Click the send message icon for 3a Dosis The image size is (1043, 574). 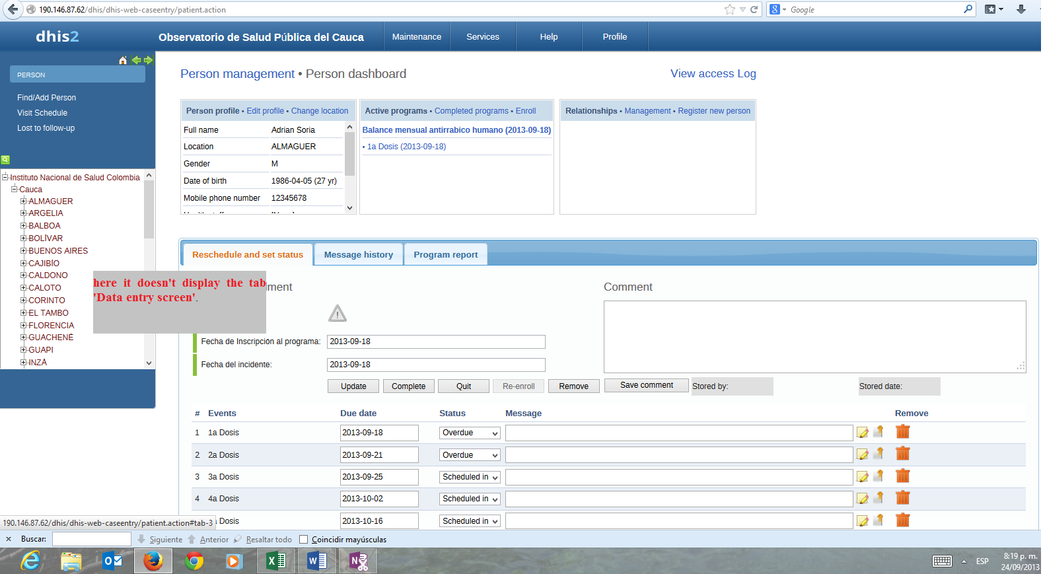click(879, 476)
